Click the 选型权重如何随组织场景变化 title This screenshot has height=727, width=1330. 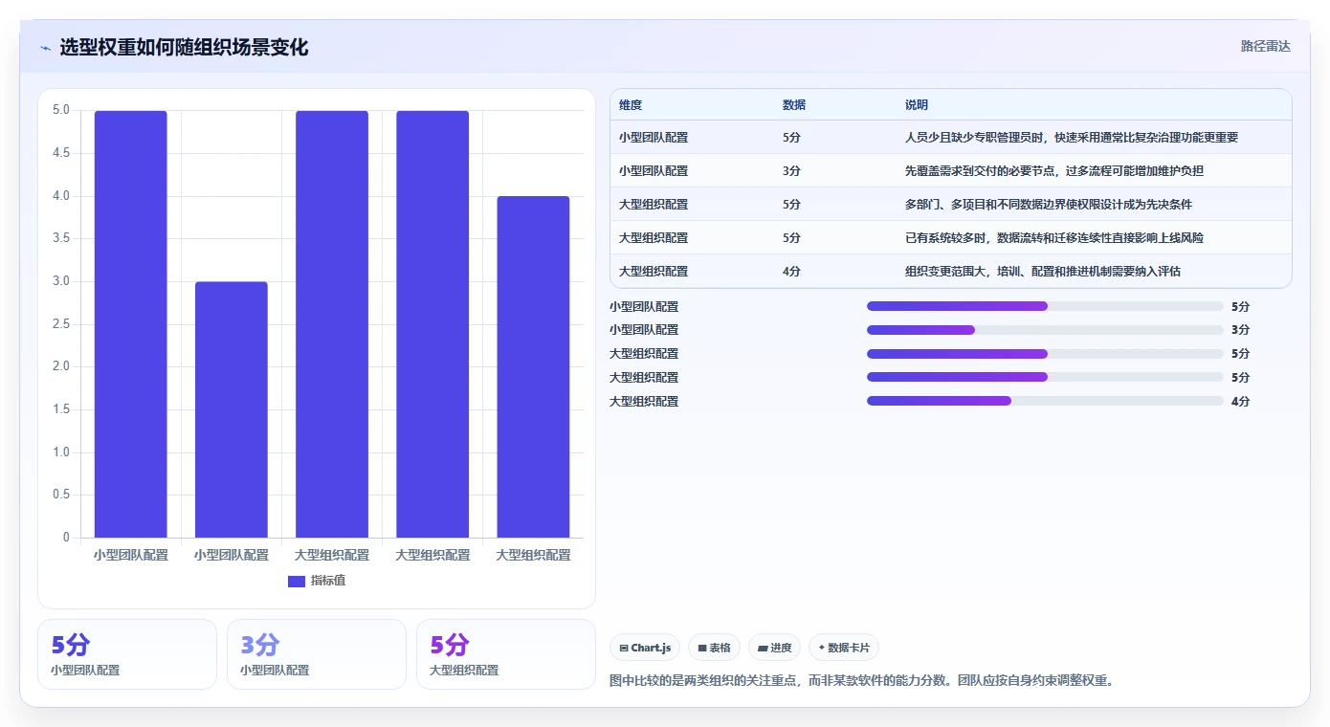pos(184,48)
